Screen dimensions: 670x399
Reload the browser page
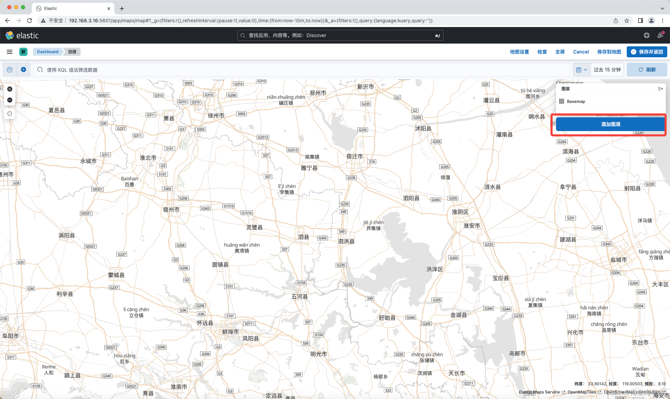click(x=30, y=21)
